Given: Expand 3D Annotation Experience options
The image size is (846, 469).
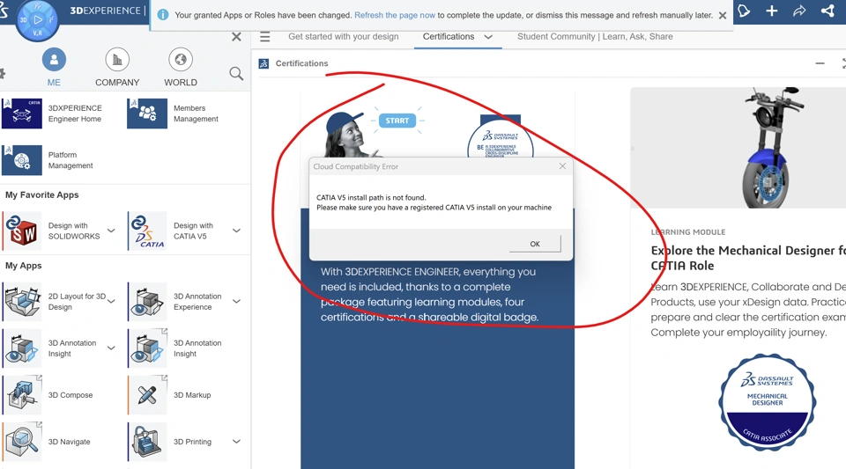Looking at the screenshot, I should click(x=236, y=301).
